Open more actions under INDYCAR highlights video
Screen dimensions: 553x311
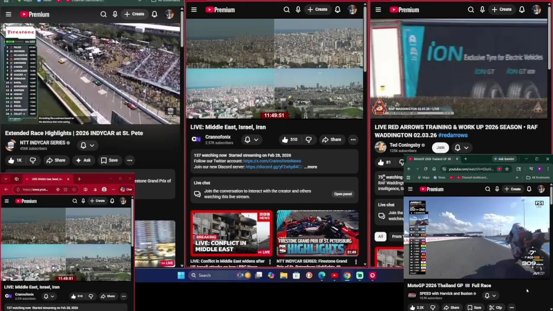130,160
